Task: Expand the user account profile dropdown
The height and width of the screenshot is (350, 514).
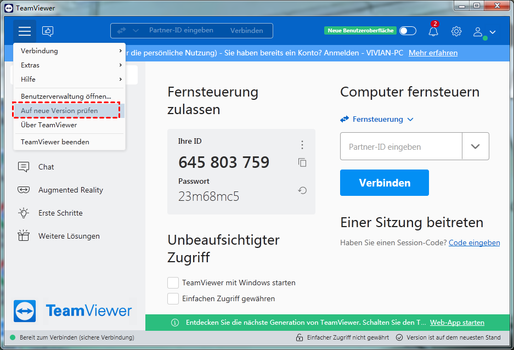Action: tap(484, 32)
